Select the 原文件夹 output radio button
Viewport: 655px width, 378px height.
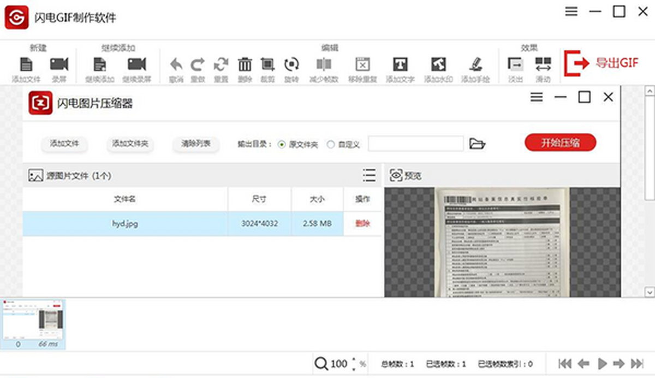tap(282, 145)
